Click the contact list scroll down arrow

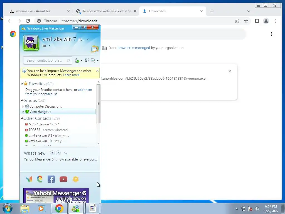(x=99, y=143)
